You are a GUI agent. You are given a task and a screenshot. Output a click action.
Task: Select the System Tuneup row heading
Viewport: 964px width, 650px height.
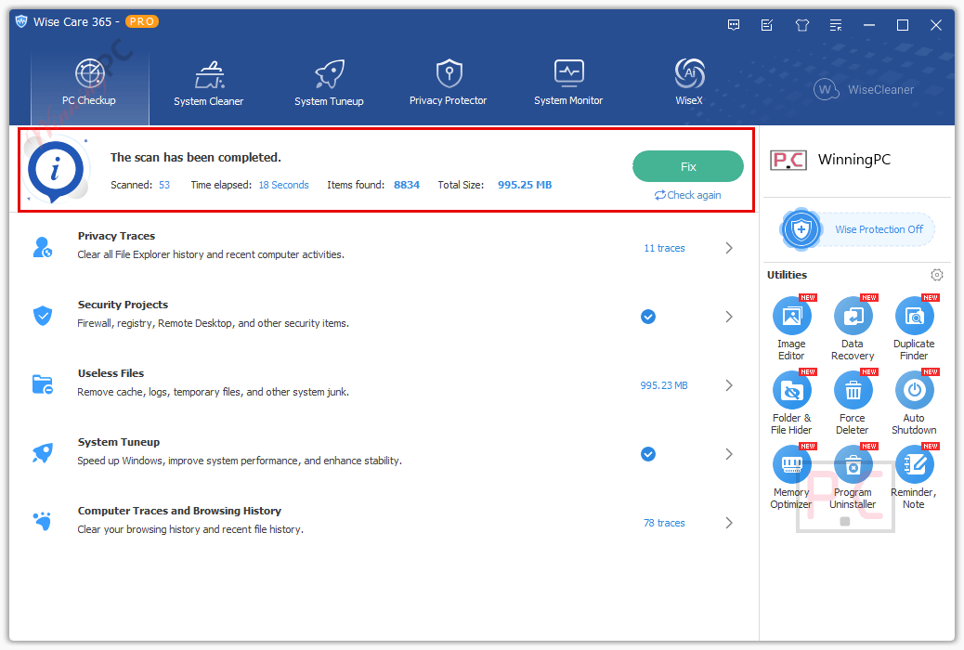(x=119, y=442)
